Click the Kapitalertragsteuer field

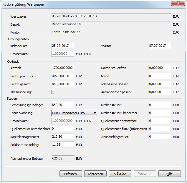(x=62, y=137)
